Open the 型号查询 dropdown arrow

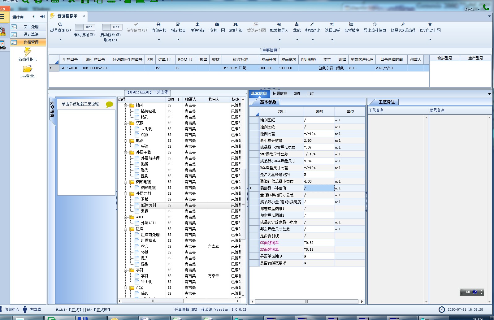click(x=60, y=40)
